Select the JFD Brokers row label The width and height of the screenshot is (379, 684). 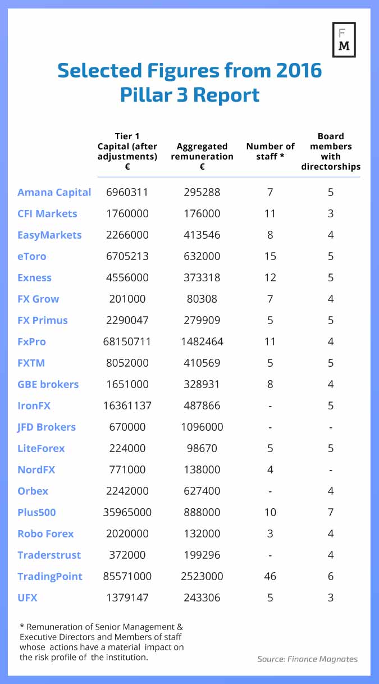click(x=47, y=427)
